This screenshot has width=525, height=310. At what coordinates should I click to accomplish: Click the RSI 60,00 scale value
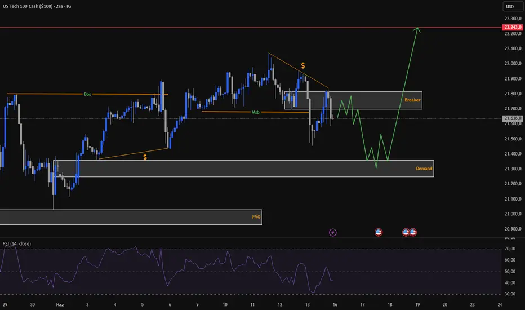click(x=510, y=260)
